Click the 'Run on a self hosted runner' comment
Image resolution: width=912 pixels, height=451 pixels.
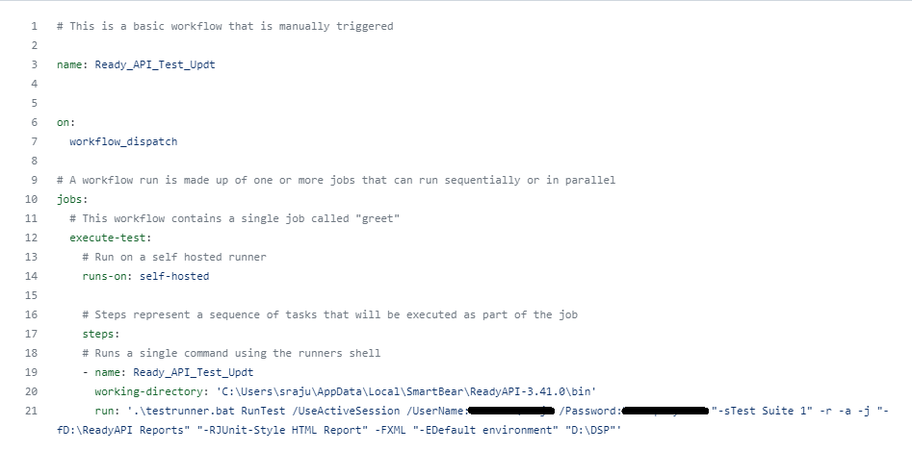point(173,257)
